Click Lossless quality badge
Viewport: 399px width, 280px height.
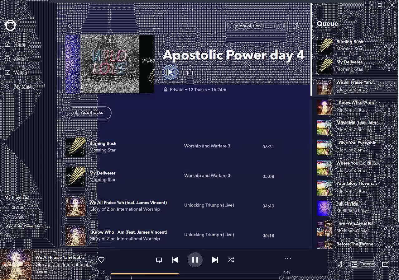pyautogui.click(x=42, y=272)
